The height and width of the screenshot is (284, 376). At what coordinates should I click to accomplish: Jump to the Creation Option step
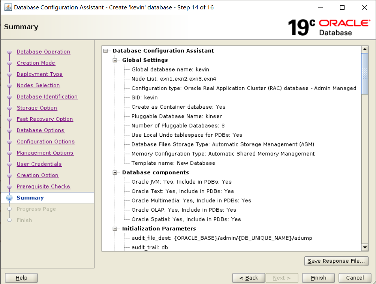[x=37, y=175]
